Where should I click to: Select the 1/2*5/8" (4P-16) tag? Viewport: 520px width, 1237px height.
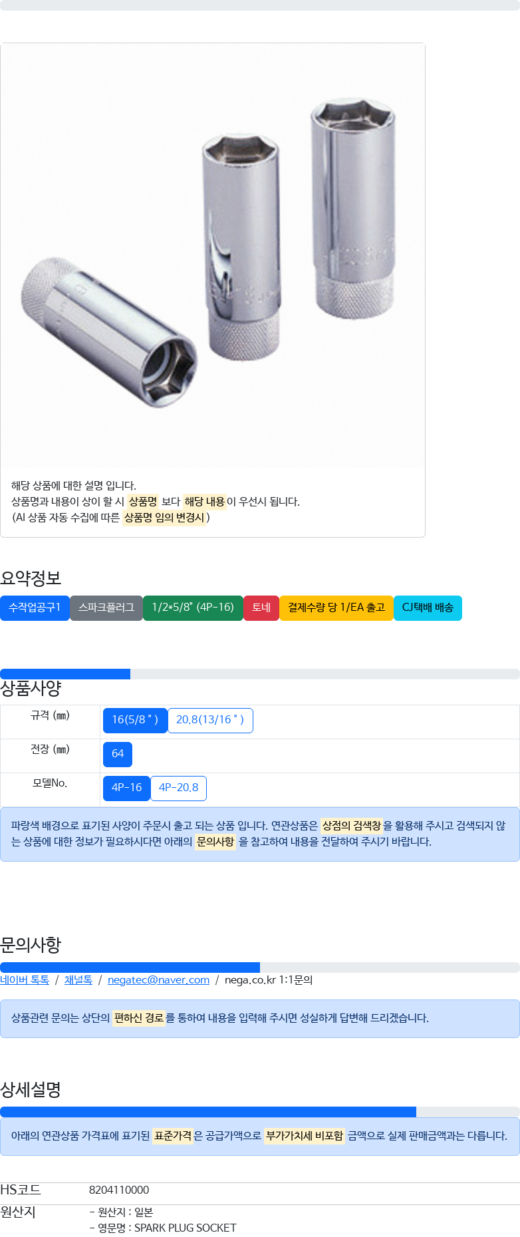pyautogui.click(x=193, y=608)
